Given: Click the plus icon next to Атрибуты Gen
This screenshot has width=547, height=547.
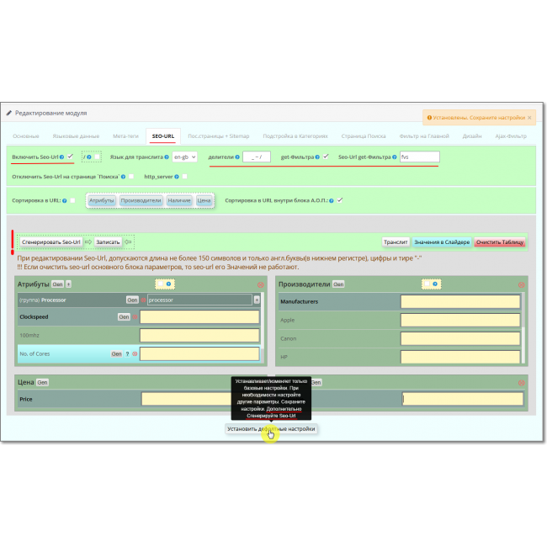Looking at the screenshot, I should coord(68,284).
